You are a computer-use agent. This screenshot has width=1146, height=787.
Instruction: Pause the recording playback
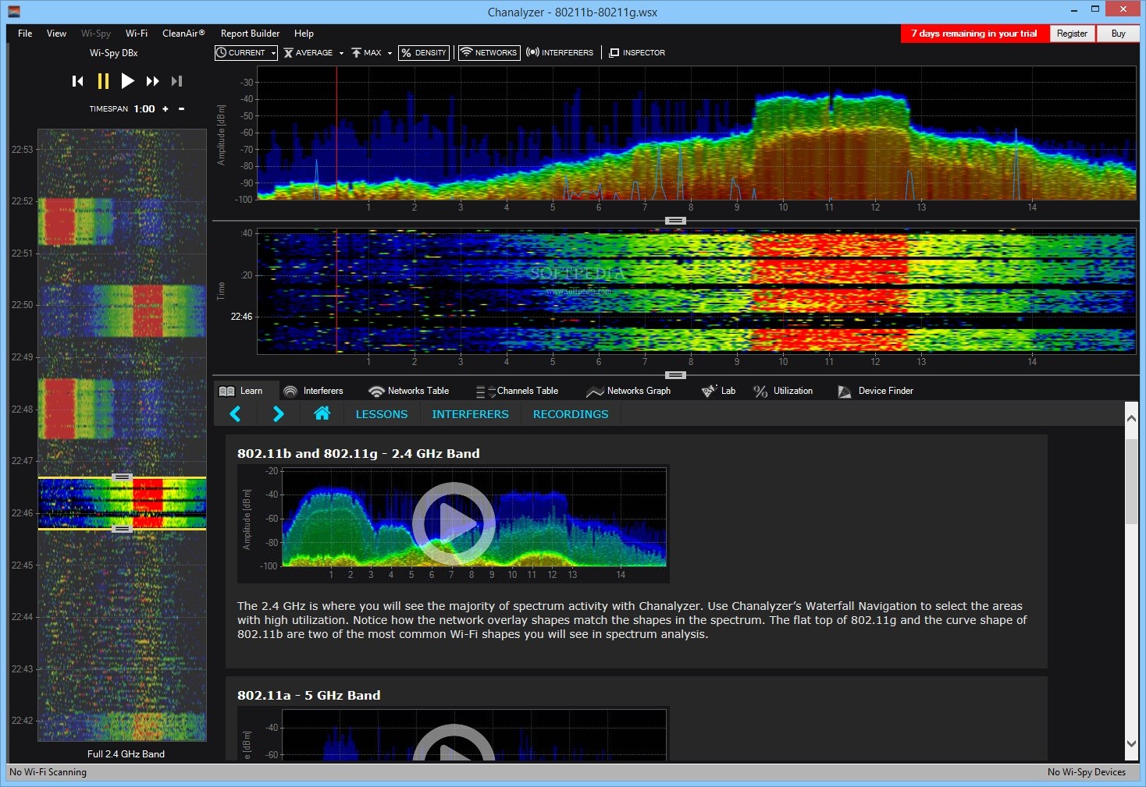(103, 81)
